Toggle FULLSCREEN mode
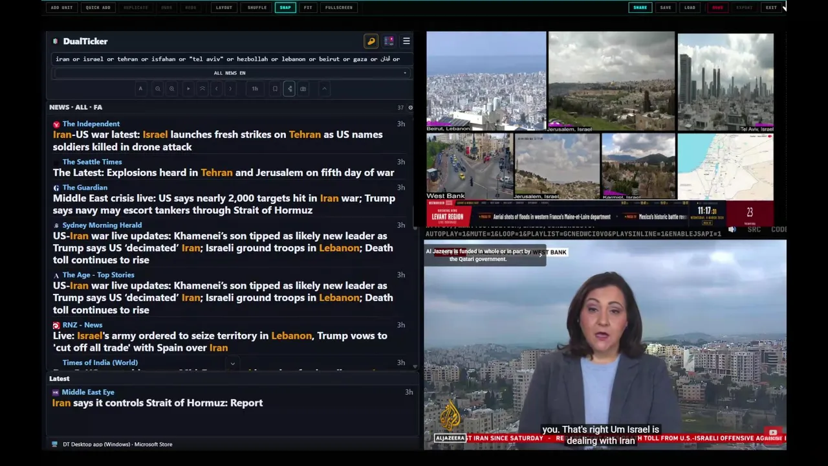828x466 pixels. coord(339,8)
